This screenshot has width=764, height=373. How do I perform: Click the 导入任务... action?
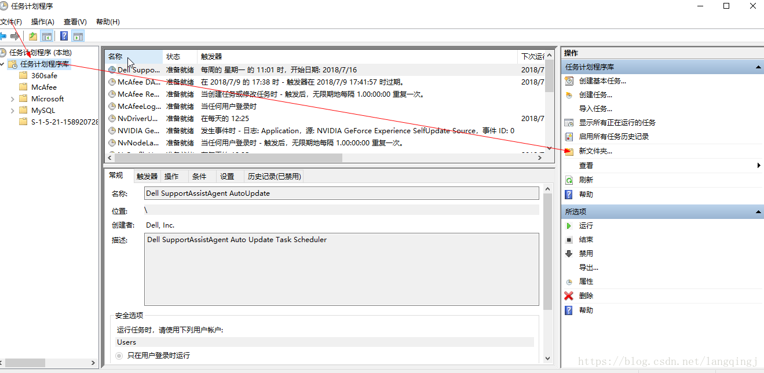tap(595, 109)
